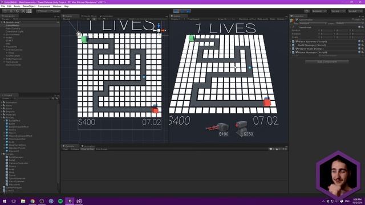Open the Player Stats component gear menu
This screenshot has height=205, width=365.
363,49
